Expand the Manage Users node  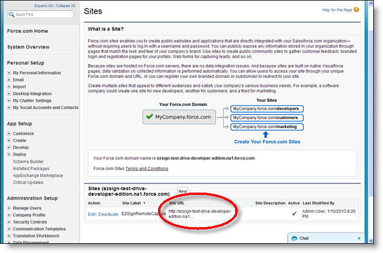9,208
